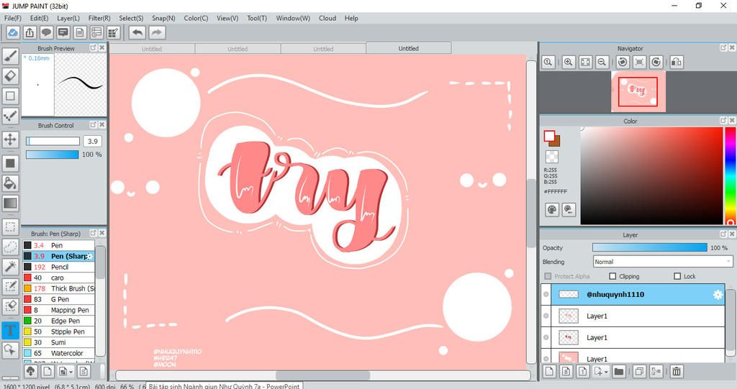Click the hue bar in Color panel
Image resolution: width=737 pixels, height=389 pixels.
731,175
